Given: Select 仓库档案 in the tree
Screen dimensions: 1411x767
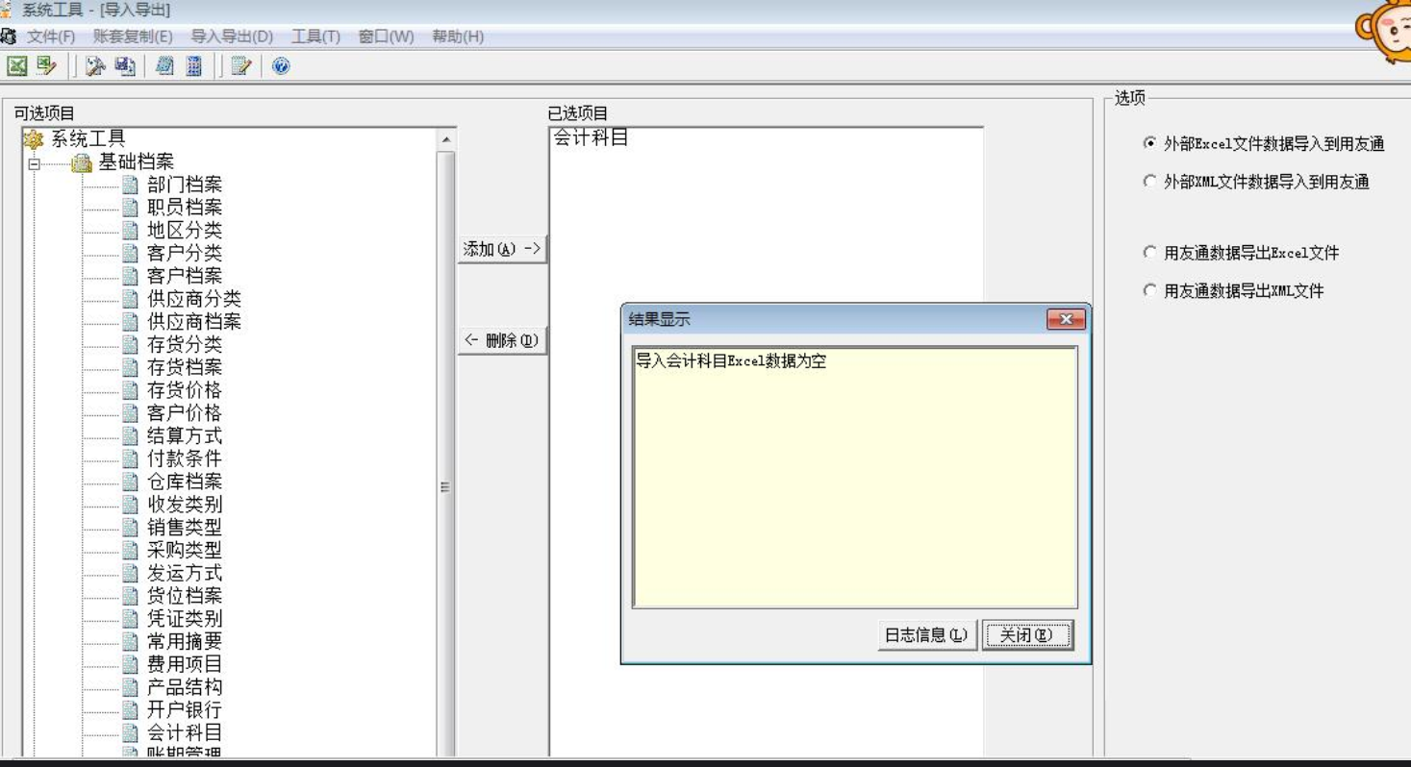Looking at the screenshot, I should coord(185,482).
